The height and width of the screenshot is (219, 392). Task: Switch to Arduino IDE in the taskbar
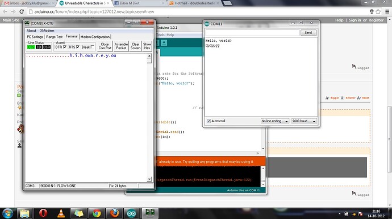132,213
